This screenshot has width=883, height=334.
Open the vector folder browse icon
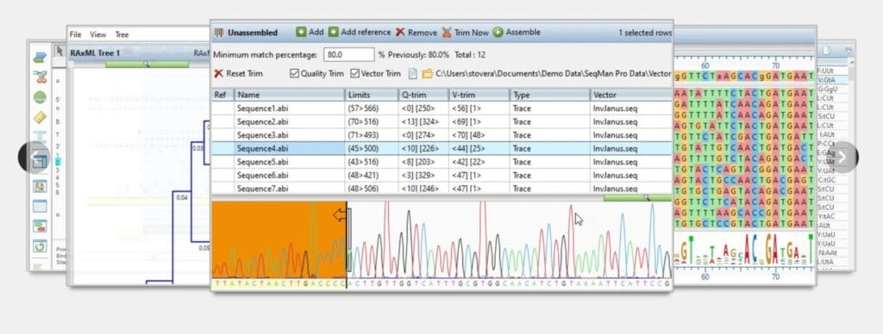428,74
